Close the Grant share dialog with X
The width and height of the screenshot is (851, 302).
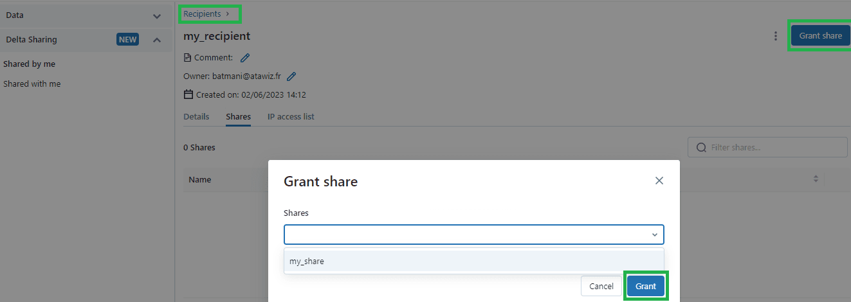point(659,181)
